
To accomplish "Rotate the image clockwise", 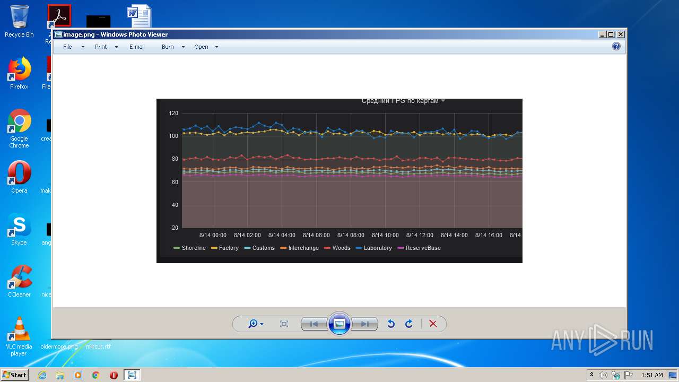I will (x=409, y=324).
